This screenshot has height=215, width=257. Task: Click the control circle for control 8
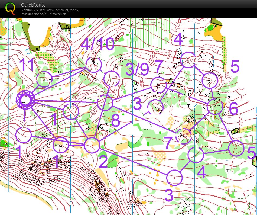tap(105, 103)
